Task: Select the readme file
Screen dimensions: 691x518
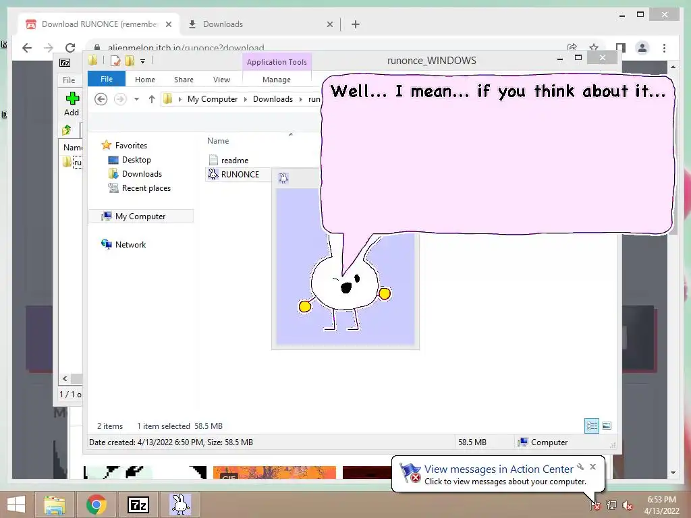Action: (x=234, y=161)
